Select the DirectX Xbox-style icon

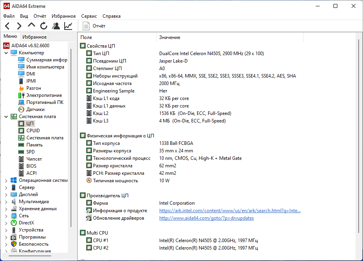coord(14,223)
